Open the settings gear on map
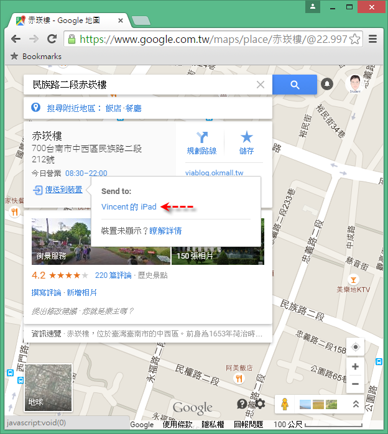Viewport: 388px width, 434px height. [x=260, y=404]
